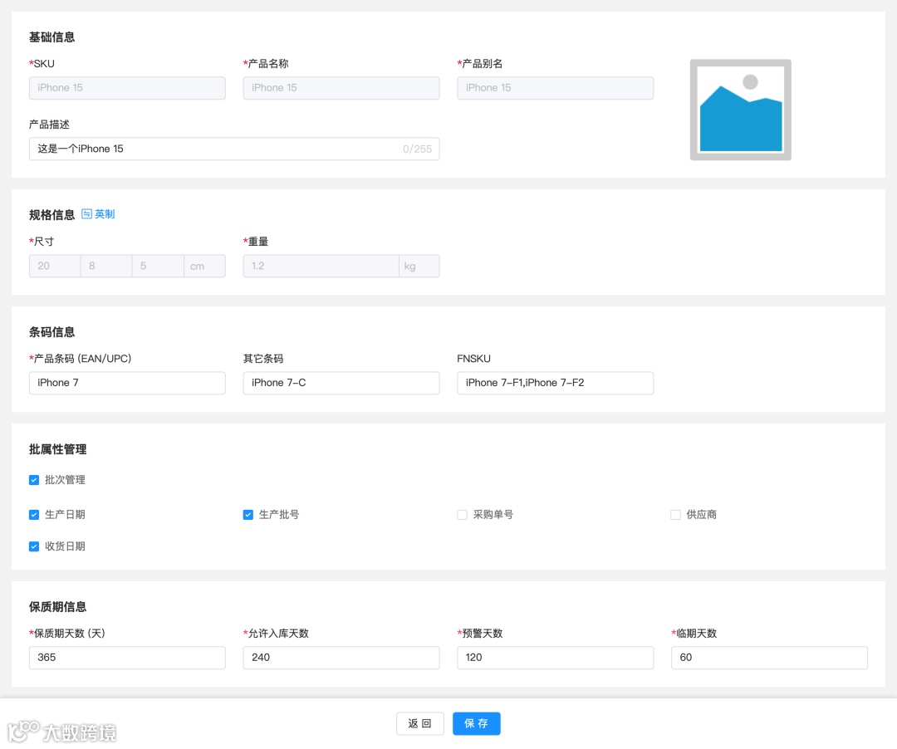897x749 pixels.
Task: Click the product image placeholder thumbnail
Action: click(740, 110)
